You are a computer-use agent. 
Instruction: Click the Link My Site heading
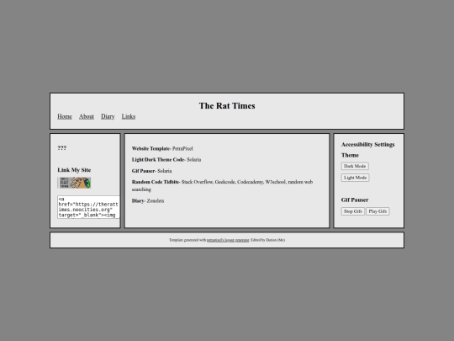coord(74,170)
